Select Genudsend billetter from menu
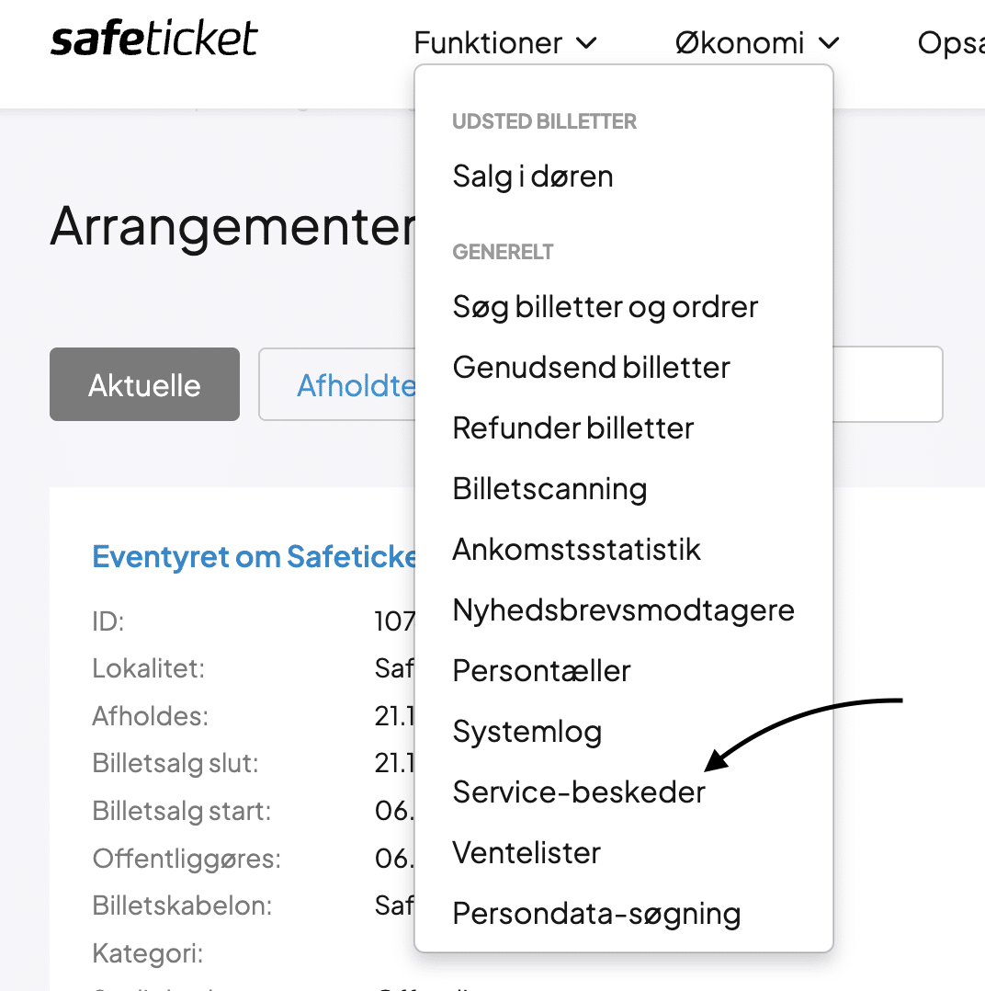This screenshot has height=991, width=985. click(x=591, y=368)
